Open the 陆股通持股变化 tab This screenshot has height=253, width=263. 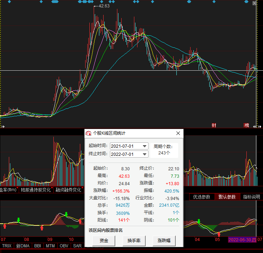(x=35, y=190)
